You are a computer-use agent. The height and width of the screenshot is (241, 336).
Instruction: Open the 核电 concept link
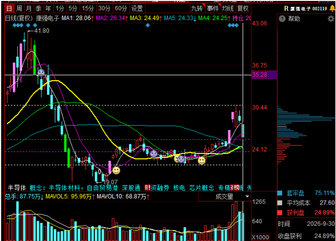point(179,188)
